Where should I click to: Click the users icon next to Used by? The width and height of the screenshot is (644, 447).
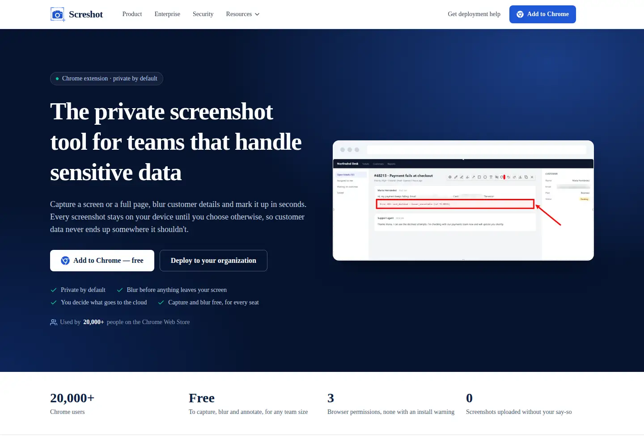coord(54,322)
